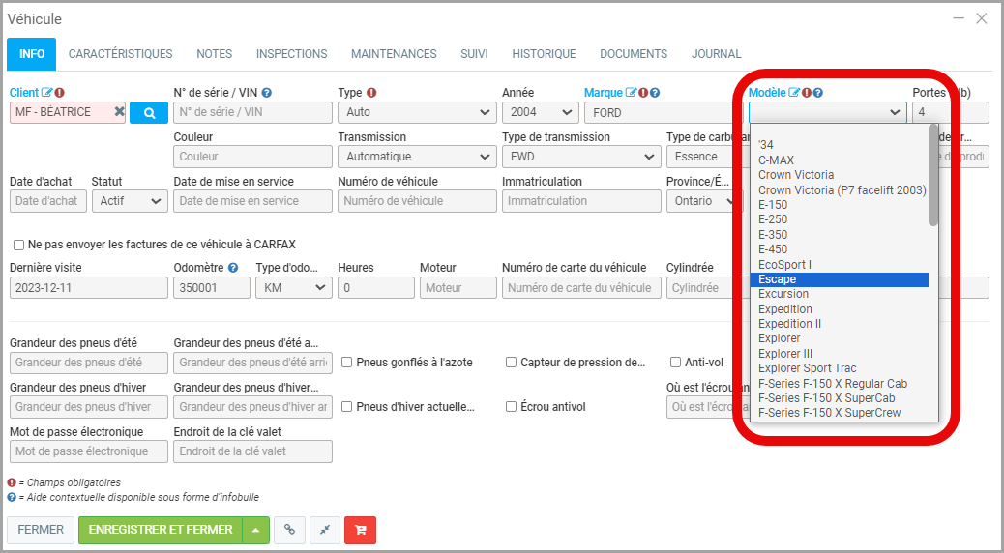Click the help icon next to N° de série / VIN
Viewport: 1004px width, 553px height.
pyautogui.click(x=267, y=93)
